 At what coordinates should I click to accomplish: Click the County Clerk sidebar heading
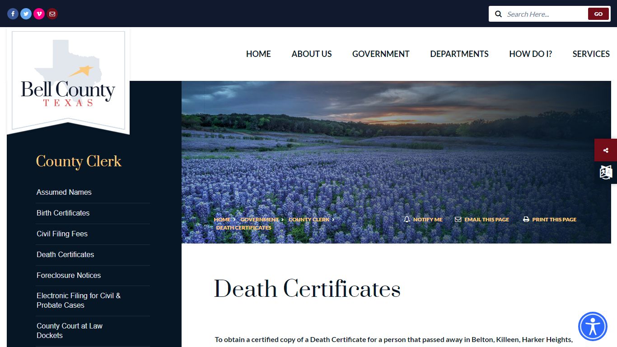pos(79,161)
